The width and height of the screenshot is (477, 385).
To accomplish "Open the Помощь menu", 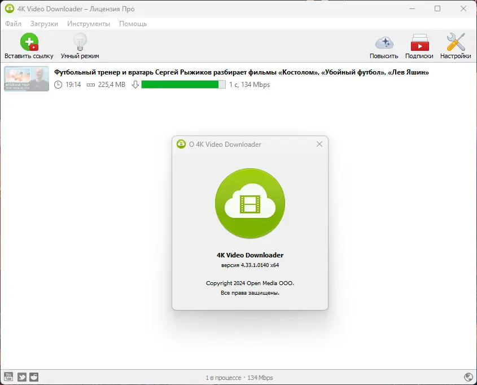I will pyautogui.click(x=132, y=24).
